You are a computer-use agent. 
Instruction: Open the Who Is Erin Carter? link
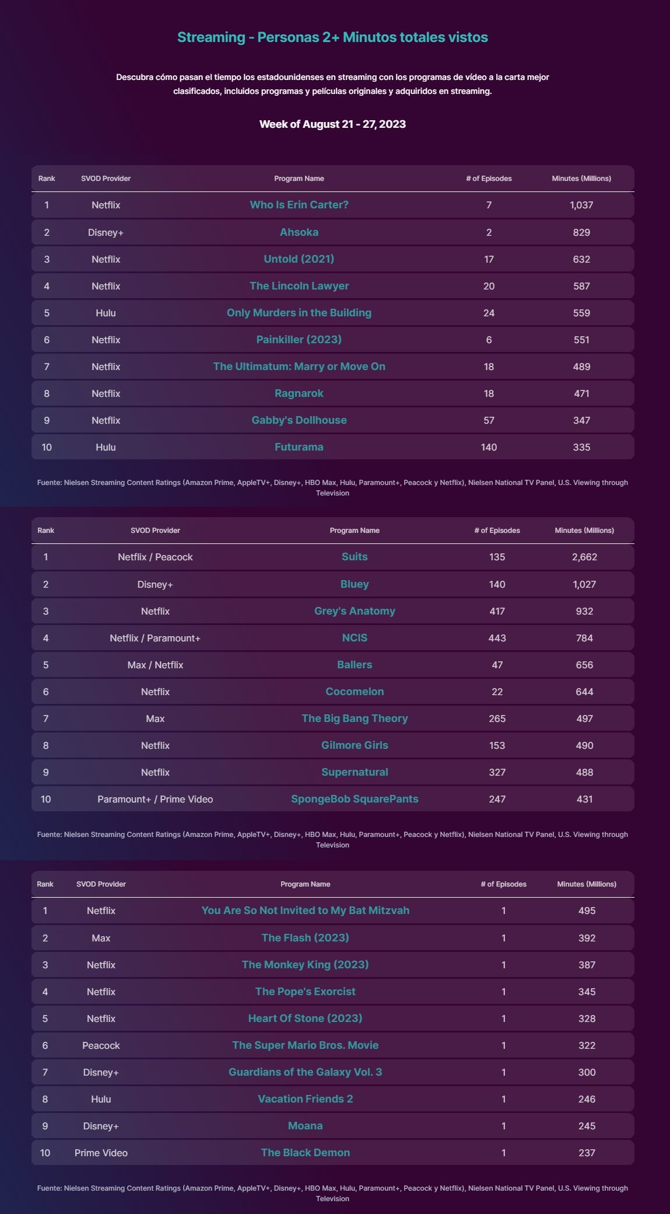pyautogui.click(x=299, y=205)
